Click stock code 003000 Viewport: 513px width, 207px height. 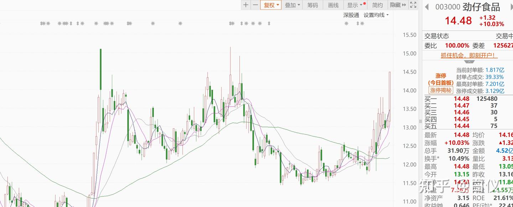coord(447,7)
